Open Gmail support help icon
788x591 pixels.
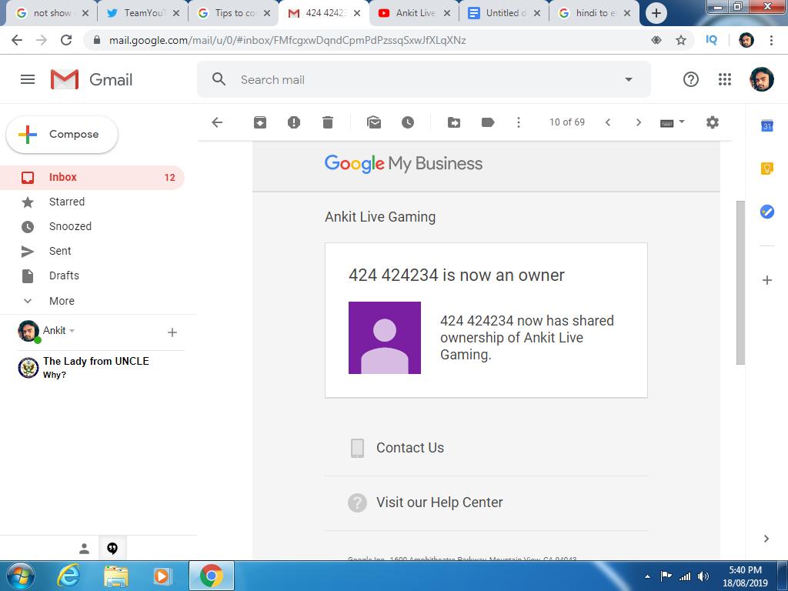pos(691,79)
